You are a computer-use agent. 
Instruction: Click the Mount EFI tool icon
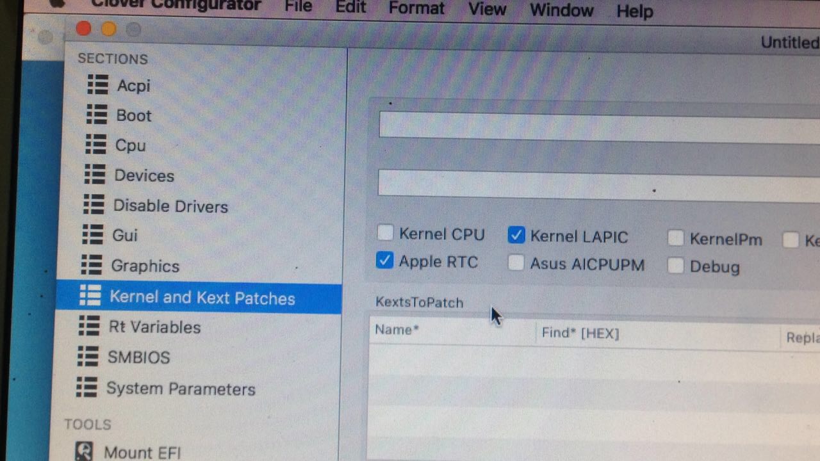click(x=83, y=451)
